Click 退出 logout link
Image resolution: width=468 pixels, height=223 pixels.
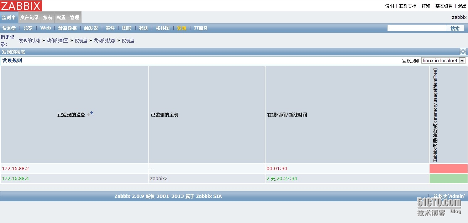point(462,6)
